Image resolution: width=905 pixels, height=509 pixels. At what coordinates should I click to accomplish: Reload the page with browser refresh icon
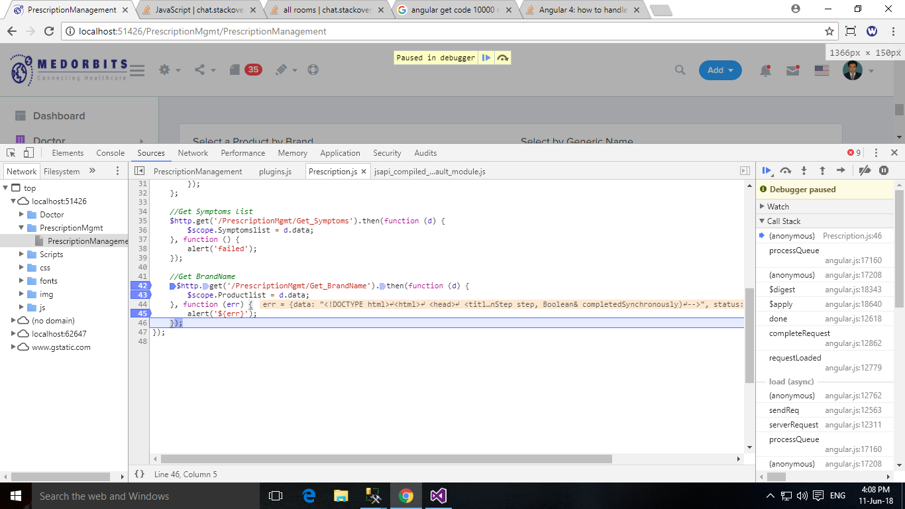click(48, 31)
